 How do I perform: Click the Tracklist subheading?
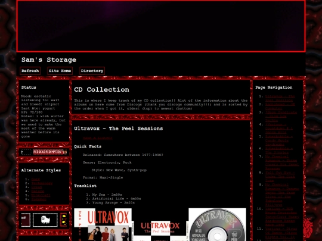point(85,186)
